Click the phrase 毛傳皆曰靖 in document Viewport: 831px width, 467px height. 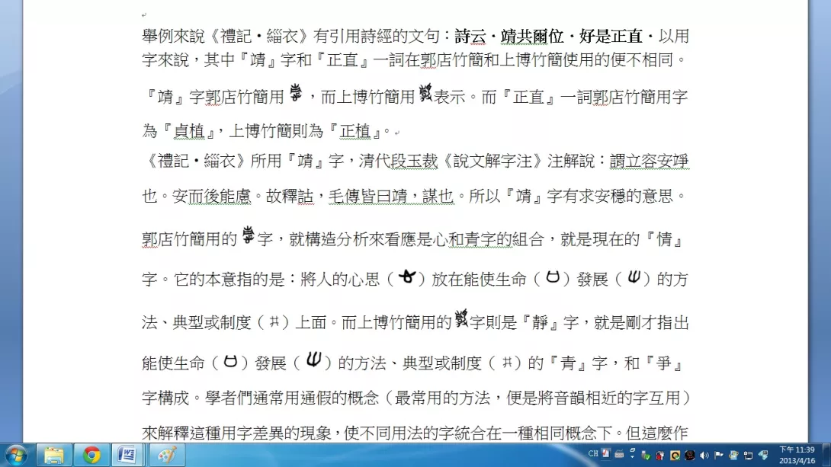point(367,197)
